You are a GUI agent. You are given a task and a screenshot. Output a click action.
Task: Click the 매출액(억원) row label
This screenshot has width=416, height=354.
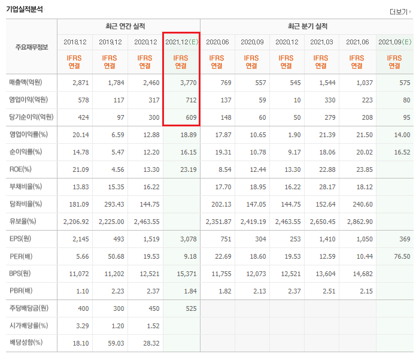pyautogui.click(x=26, y=82)
